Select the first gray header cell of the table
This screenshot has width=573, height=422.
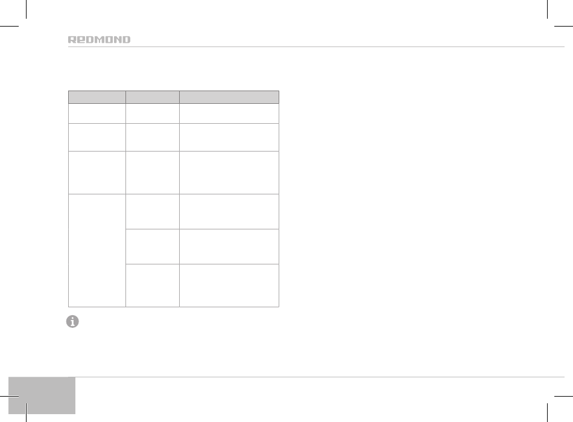97,97
